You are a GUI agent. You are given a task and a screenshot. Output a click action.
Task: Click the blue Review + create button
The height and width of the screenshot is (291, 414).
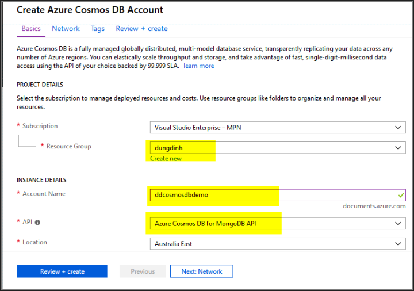point(62,271)
